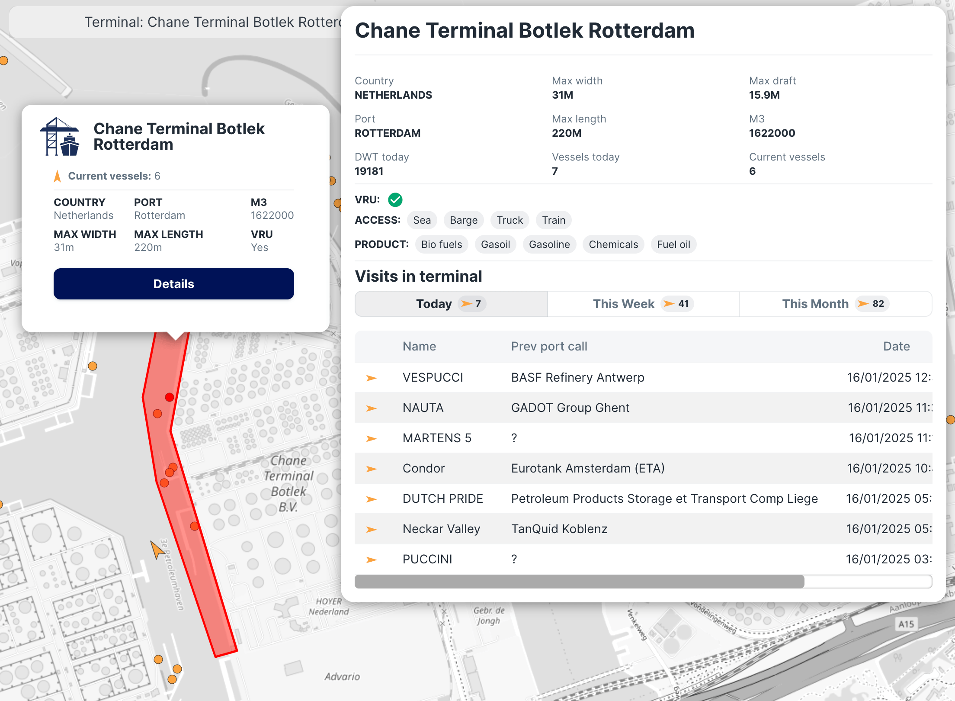This screenshot has width=955, height=701.
Task: Open the DUTCH PRIDE vessel row
Action: (643, 499)
